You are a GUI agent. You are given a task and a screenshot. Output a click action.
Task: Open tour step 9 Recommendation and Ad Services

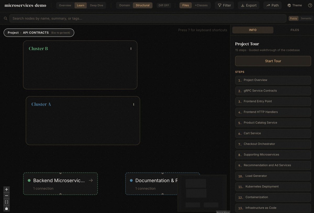point(273,165)
